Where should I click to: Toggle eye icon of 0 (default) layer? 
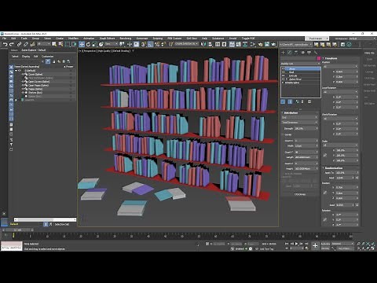[20, 71]
